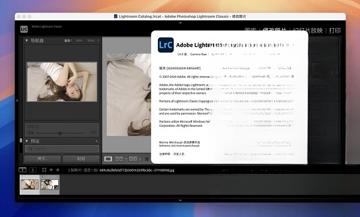
Task: Open before/after view dropdown arrow
Action: pos(140,158)
